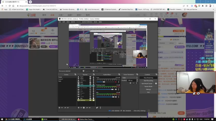Click the Stop Streaming button
216x121 pixels.
pyautogui.click(x=148, y=78)
